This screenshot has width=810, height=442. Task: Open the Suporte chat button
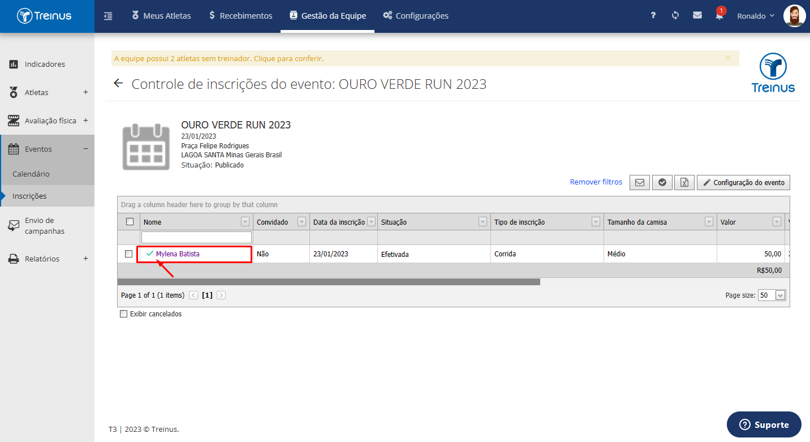(764, 424)
